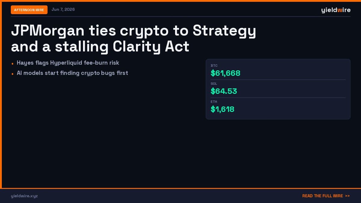
Task: Open the JPMorgan ties crypto headline
Action: click(134, 39)
